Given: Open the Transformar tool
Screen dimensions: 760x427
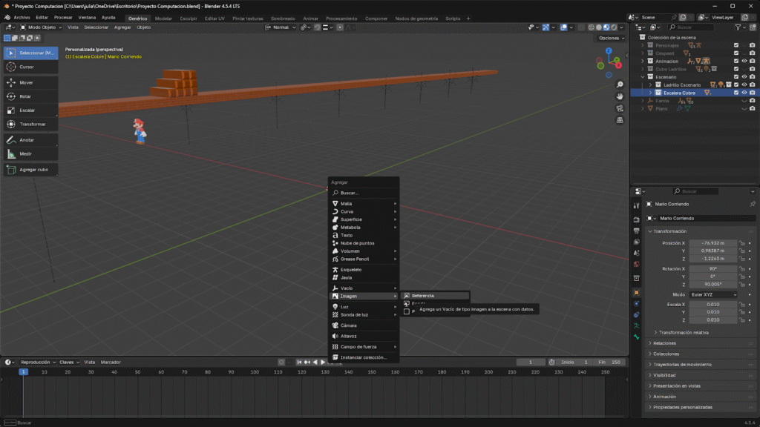Looking at the screenshot, I should coord(30,125).
